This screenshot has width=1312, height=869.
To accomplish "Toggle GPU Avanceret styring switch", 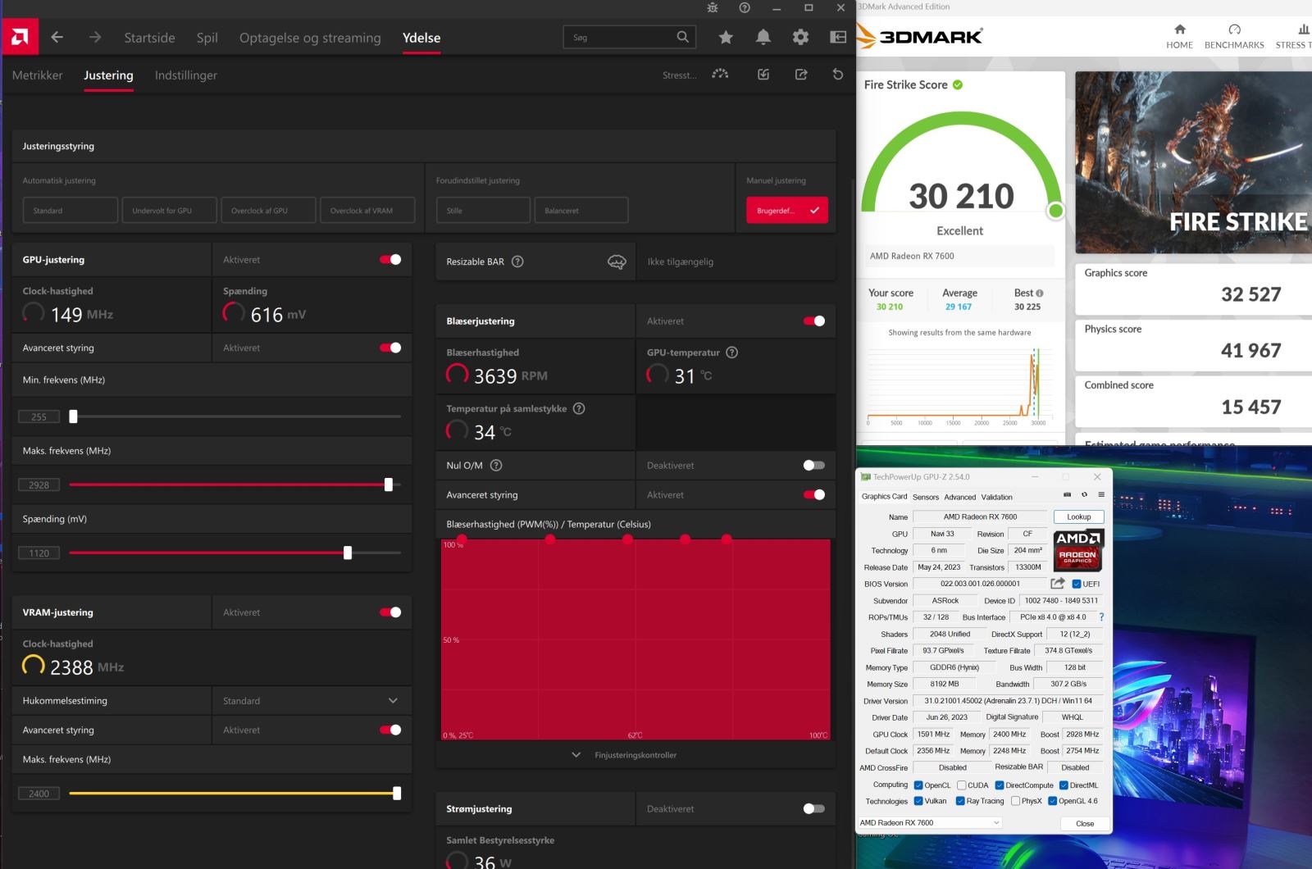I will 390,348.
